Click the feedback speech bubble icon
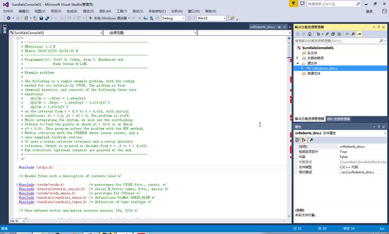The image size is (389, 234). click(x=302, y=4)
